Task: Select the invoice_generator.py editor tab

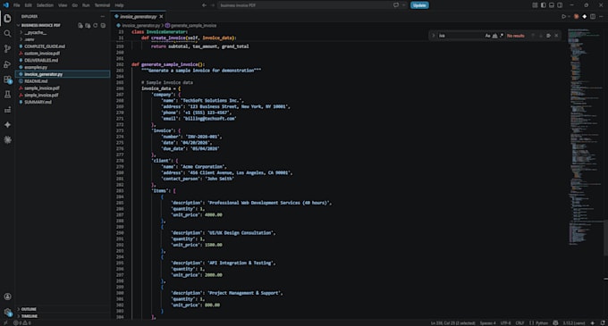Action: click(138, 17)
